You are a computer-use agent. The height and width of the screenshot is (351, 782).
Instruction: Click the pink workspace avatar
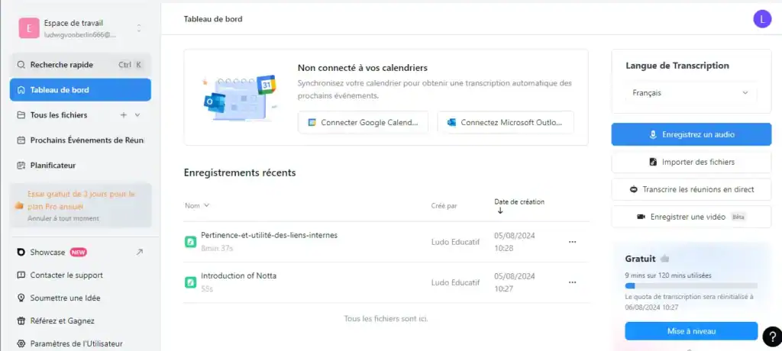(x=29, y=28)
